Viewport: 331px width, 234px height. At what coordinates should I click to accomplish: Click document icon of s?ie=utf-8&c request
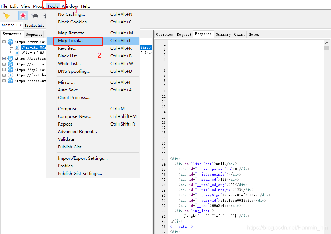pos(17,53)
